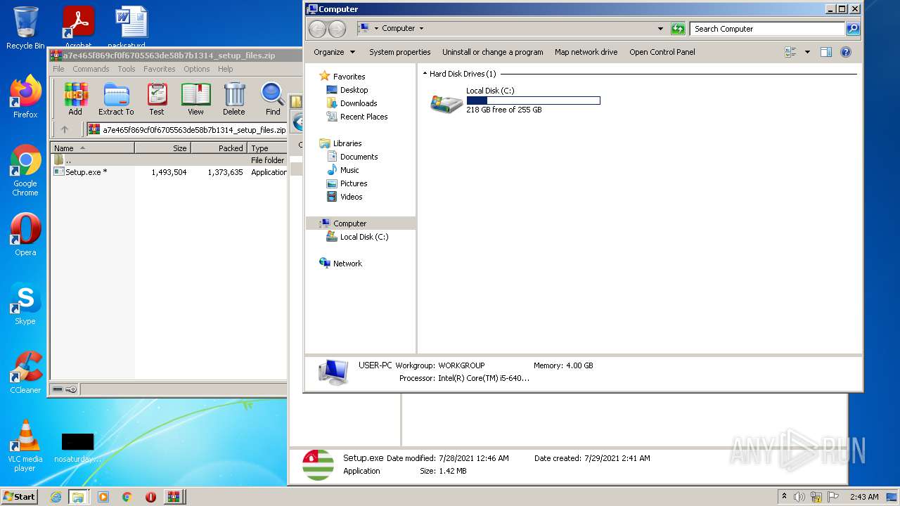The width and height of the screenshot is (900, 506).
Task: Click the Organize dropdown in Computer window
Action: tap(334, 52)
